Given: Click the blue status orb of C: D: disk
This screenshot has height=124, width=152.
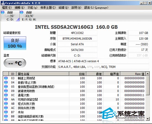Looking at the screenshot, I should [2, 12].
